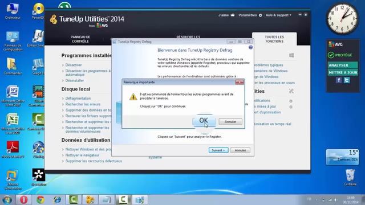
Task: Click the Windows logo icon in TuneUp panel
Action: [291, 55]
